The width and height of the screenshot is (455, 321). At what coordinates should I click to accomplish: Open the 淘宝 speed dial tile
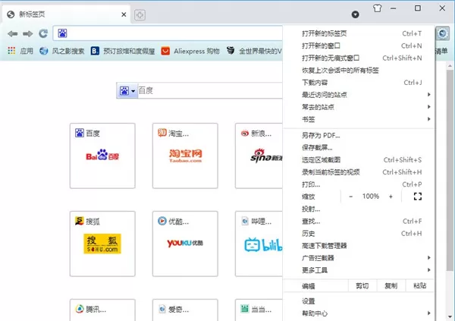coord(185,156)
